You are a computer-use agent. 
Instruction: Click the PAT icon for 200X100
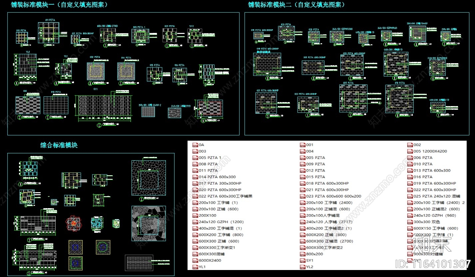(195, 215)
